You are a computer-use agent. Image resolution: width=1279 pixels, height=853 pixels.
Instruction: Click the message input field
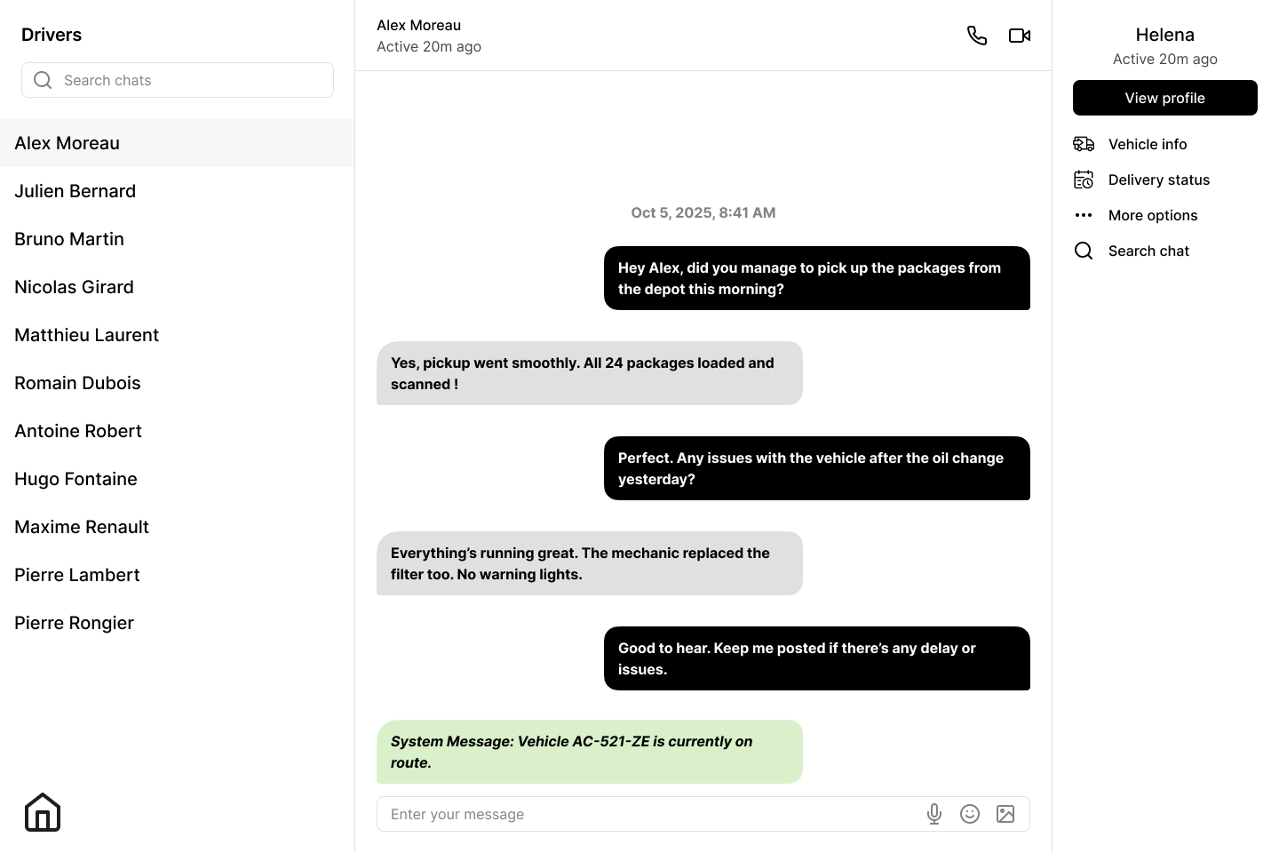[622, 814]
